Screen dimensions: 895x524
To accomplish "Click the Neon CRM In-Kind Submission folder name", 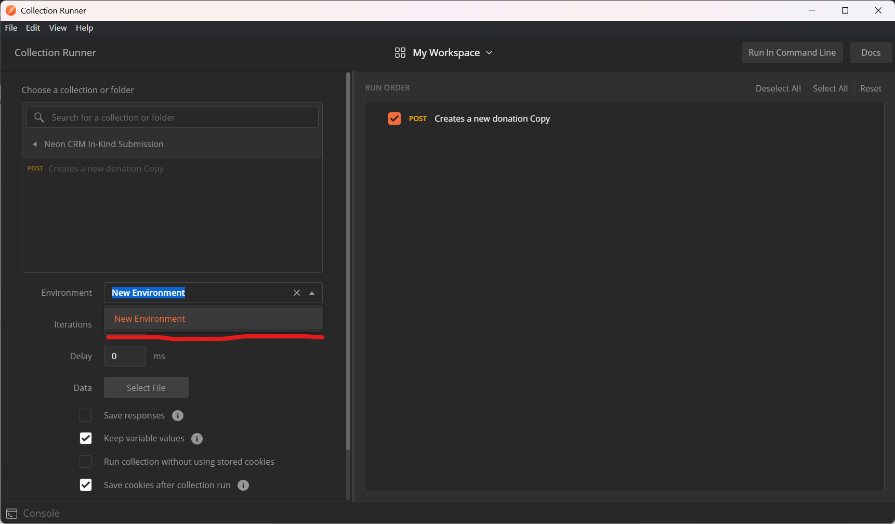I will pos(104,144).
